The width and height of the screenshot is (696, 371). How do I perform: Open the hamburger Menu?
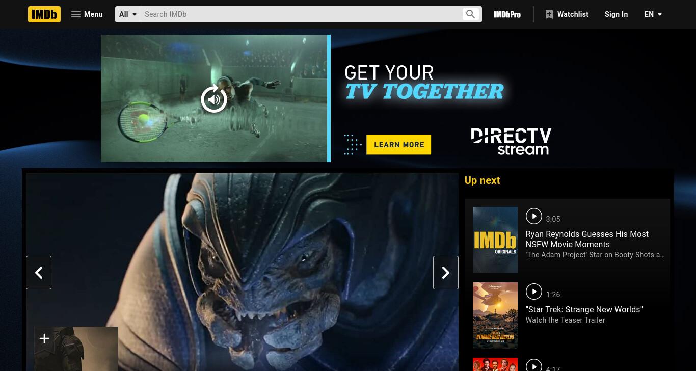click(x=87, y=14)
